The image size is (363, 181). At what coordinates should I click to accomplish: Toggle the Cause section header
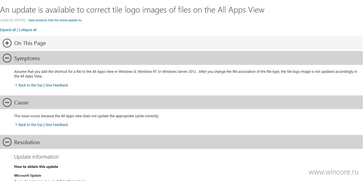pyautogui.click(x=181, y=102)
